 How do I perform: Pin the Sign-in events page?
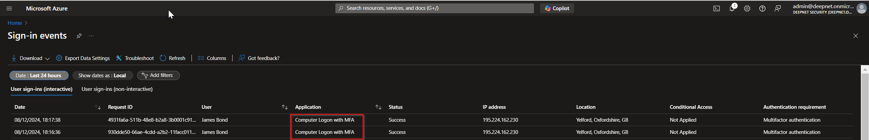[x=79, y=36]
